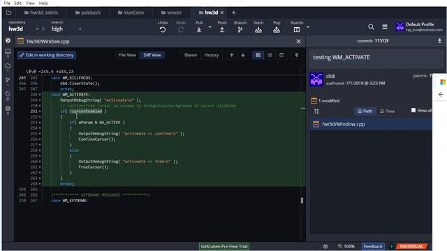The width and height of the screenshot is (447, 251).
Task: Click the sort files icon
Action: [316, 112]
